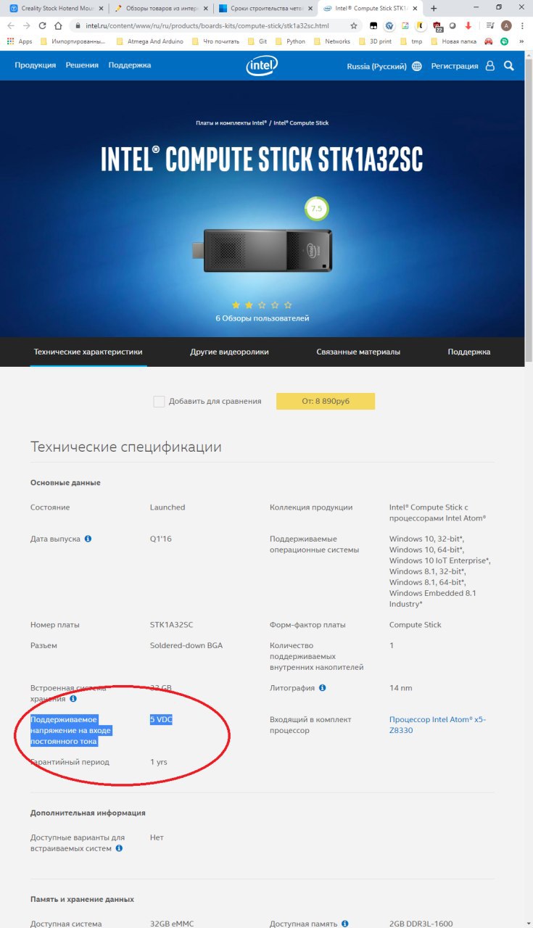
Task: Switch to Сроки строительства browser tab
Action: tap(265, 8)
